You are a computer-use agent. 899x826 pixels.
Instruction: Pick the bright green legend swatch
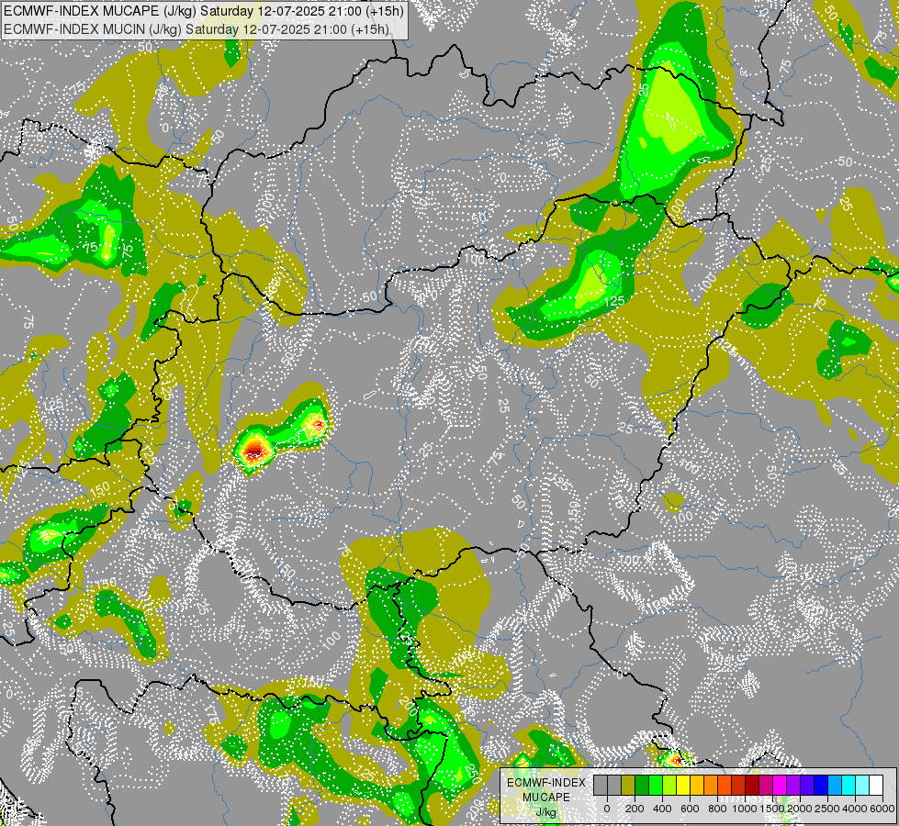pyautogui.click(x=656, y=785)
